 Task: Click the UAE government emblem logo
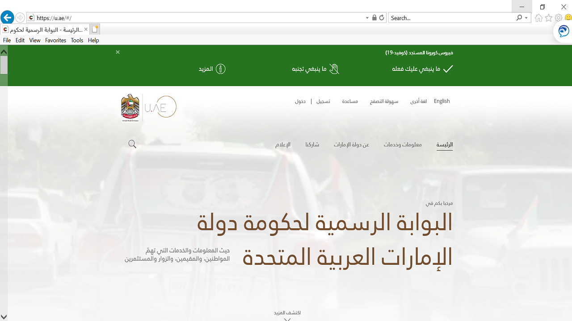(130, 107)
